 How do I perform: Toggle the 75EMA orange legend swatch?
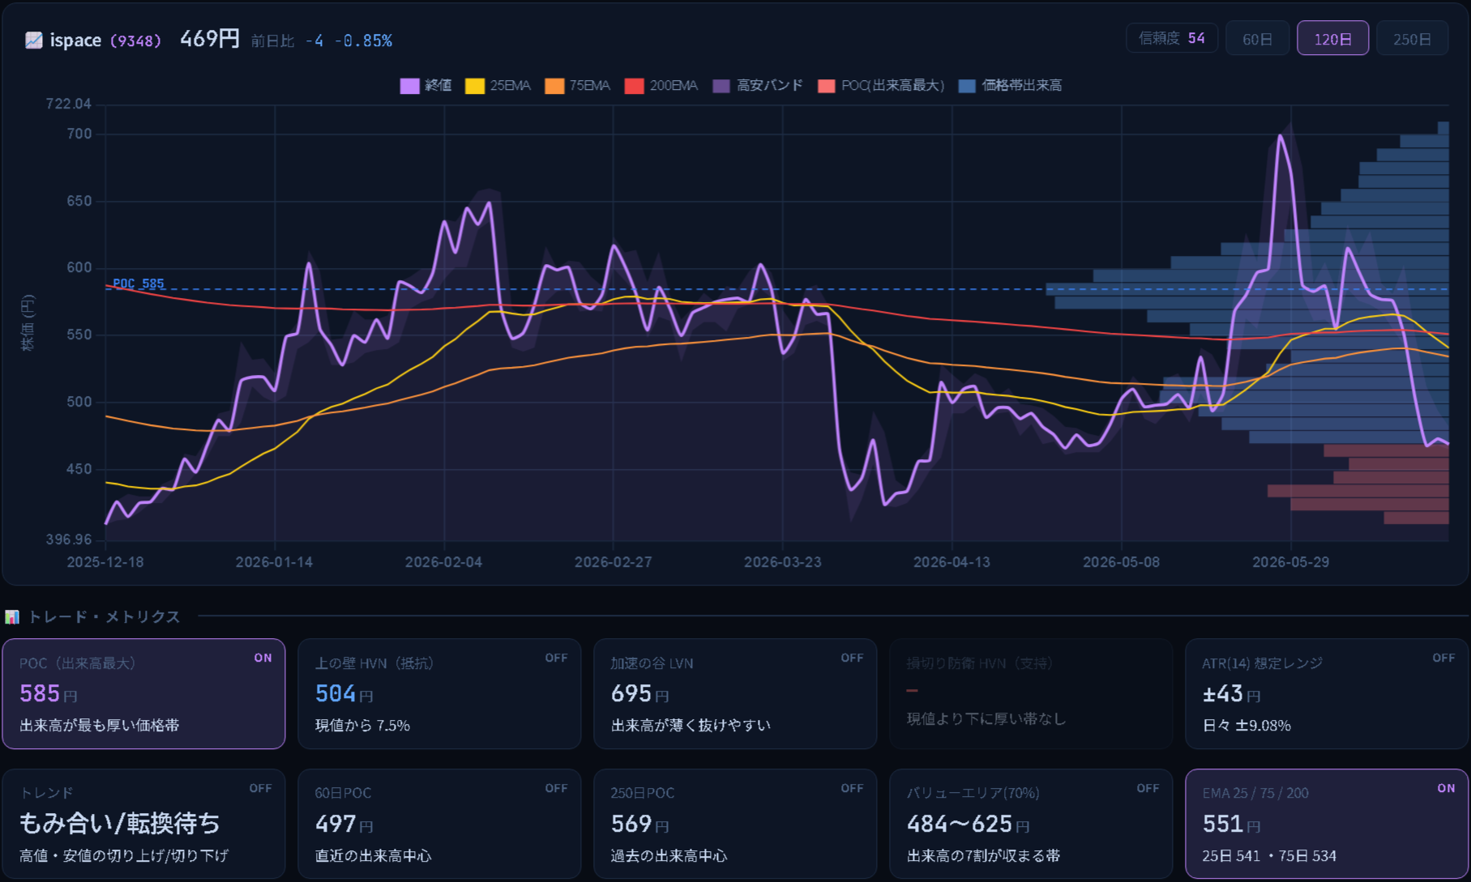554,86
